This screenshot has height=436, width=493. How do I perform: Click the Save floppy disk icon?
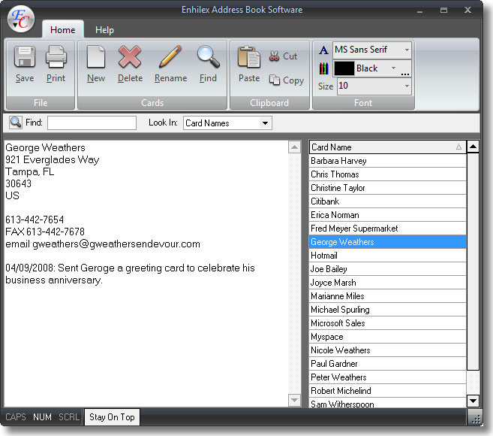[25, 64]
